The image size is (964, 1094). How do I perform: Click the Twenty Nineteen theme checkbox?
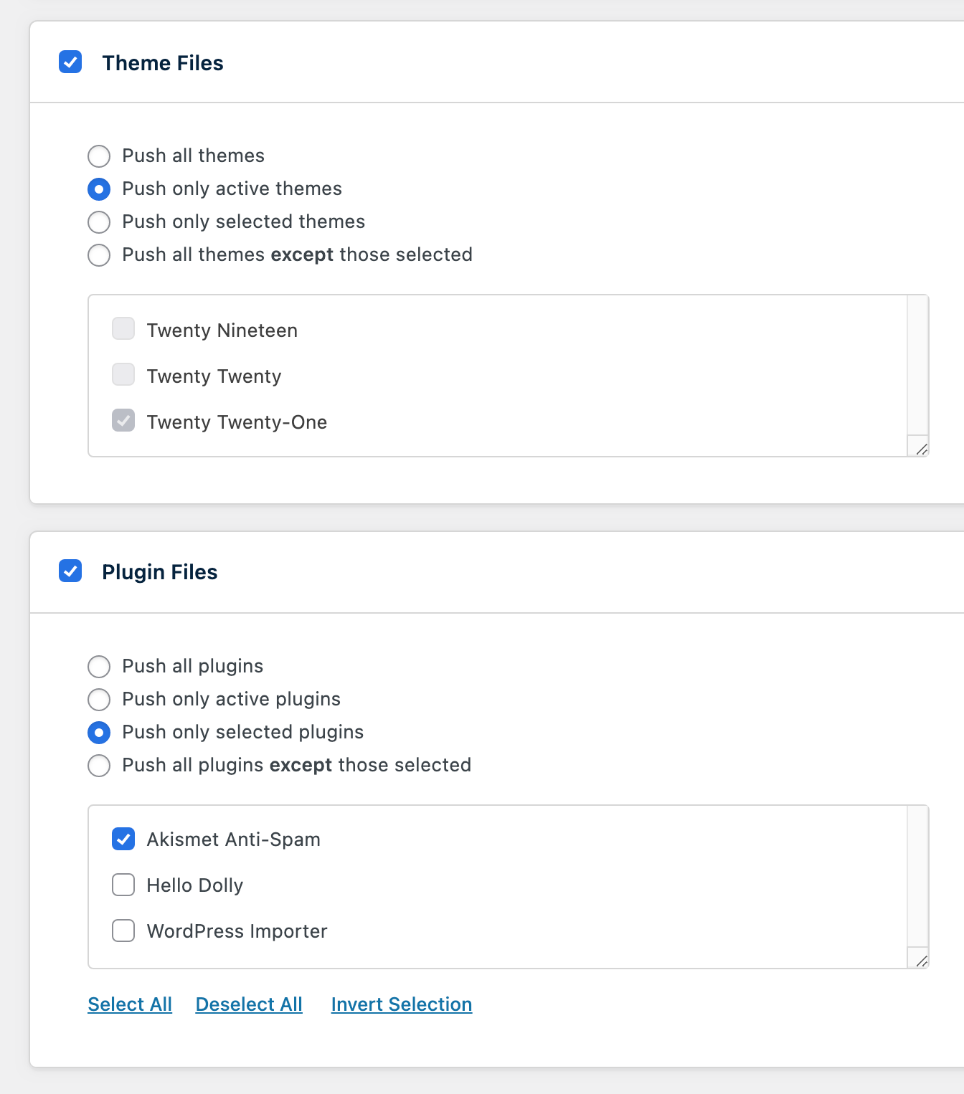coord(123,329)
